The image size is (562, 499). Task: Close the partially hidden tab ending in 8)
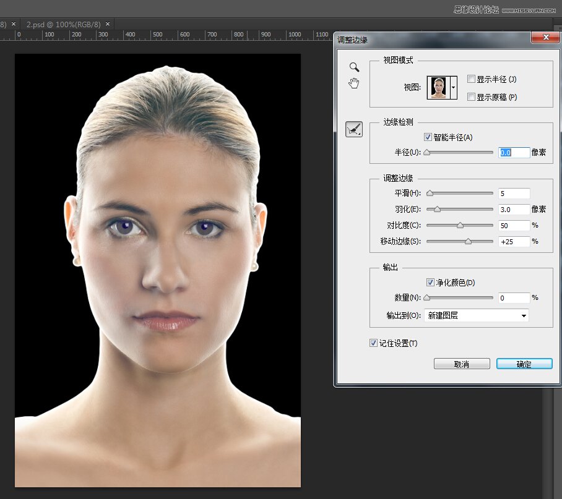tap(14, 24)
